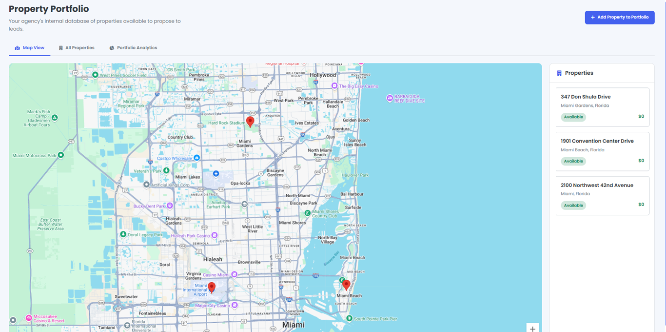Click the Artificial Kings Corp marker
Viewport: 666px width, 332px height.
[x=146, y=185]
